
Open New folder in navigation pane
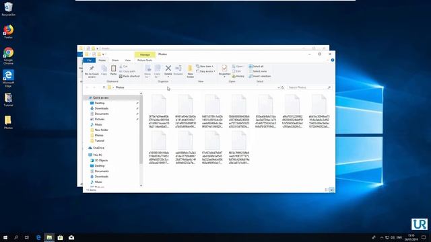[101, 130]
